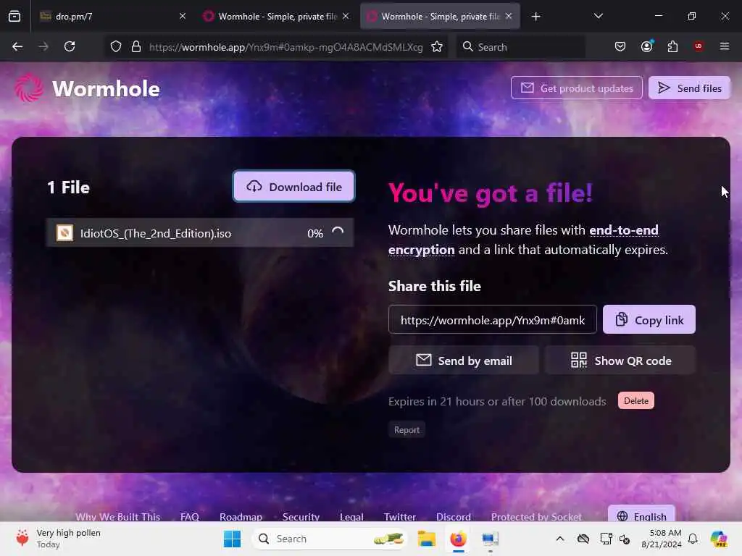The width and height of the screenshot is (742, 556).
Task: Open the monitor app taskbar icon
Action: click(x=490, y=539)
